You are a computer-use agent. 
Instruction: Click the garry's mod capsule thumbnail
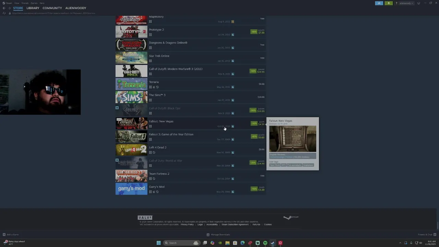(x=131, y=189)
